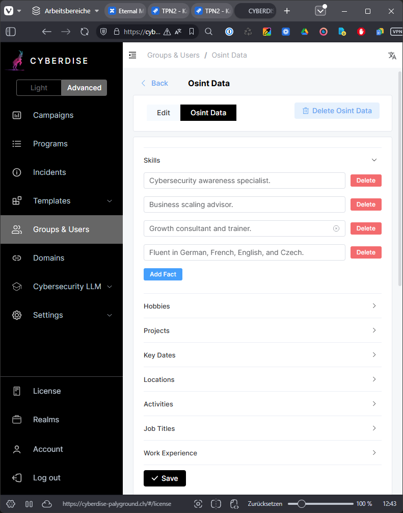This screenshot has width=403, height=513.
Task: Click the zoom slider in status bar
Action: pyautogui.click(x=302, y=504)
